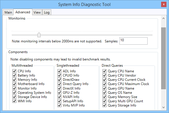
Task: Toggle Virtu MVP Info checkbox
Action: (59, 105)
